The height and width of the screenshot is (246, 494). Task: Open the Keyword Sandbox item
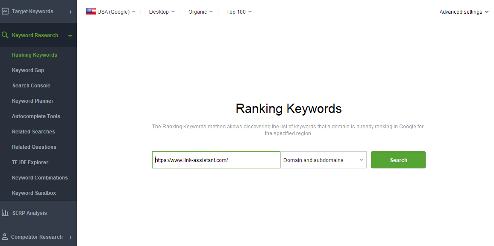click(34, 193)
